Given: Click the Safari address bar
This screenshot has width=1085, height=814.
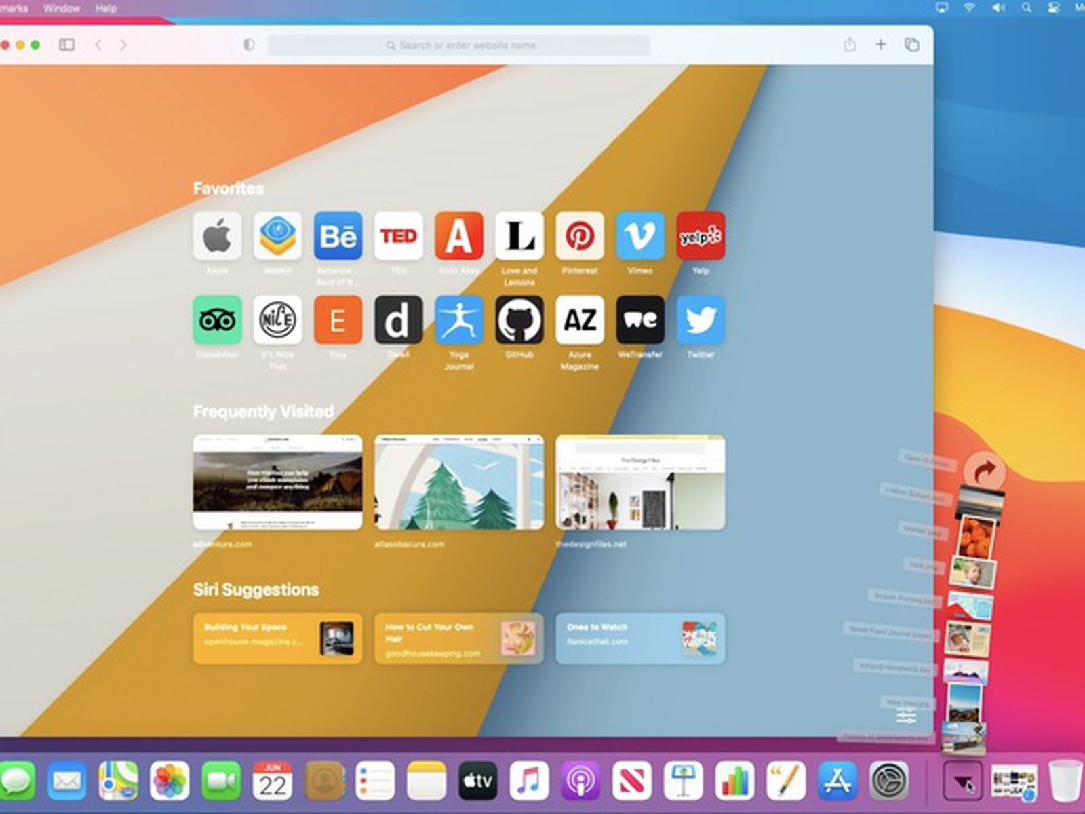Looking at the screenshot, I should (461, 45).
